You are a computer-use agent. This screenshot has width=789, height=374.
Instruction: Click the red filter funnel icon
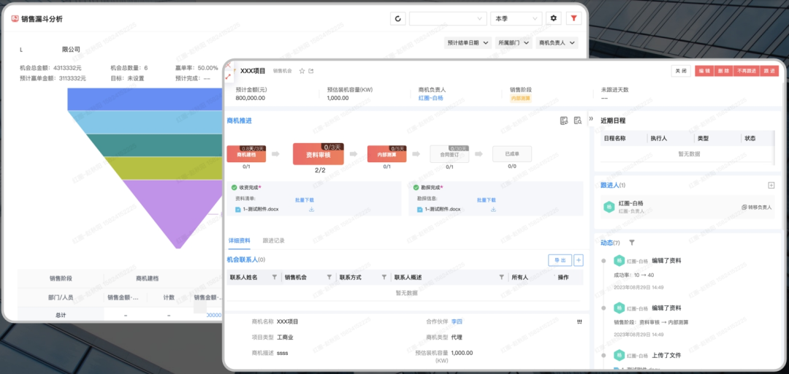pos(573,18)
